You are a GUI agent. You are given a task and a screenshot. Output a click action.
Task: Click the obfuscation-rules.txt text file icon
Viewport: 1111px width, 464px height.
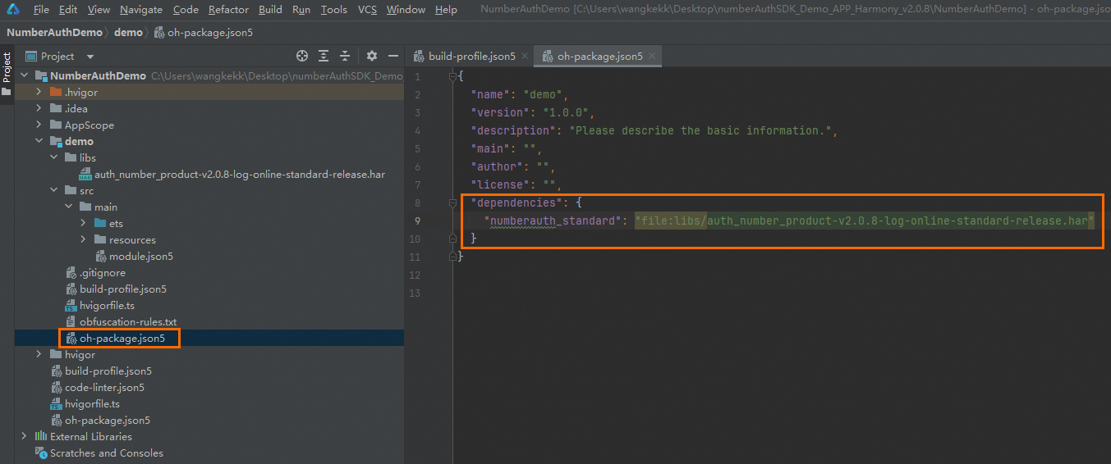click(71, 321)
